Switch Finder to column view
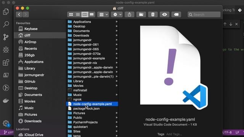 tap(85, 14)
